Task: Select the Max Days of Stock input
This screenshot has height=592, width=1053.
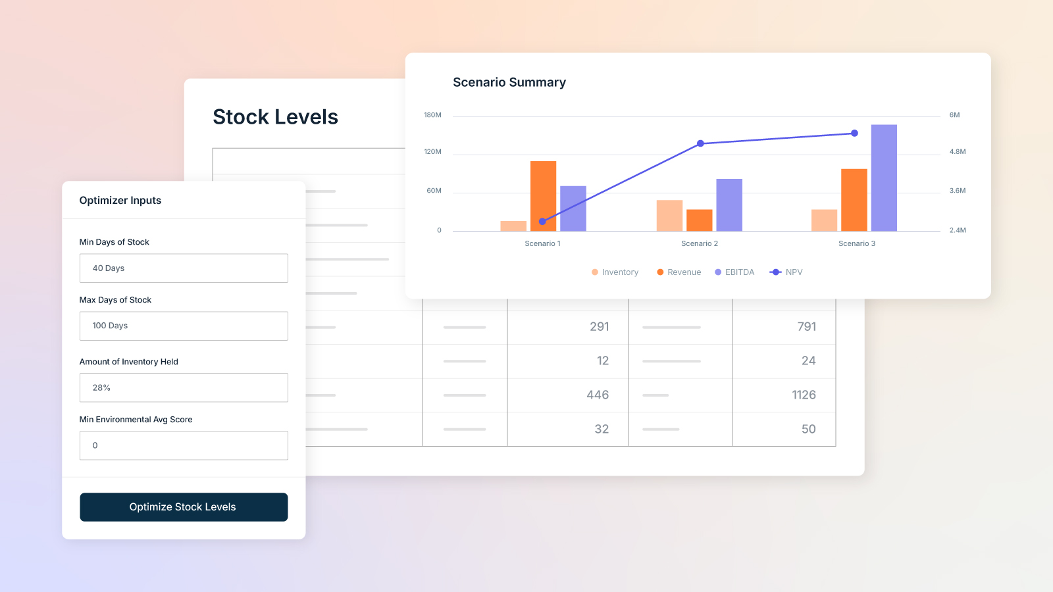Action: pyautogui.click(x=184, y=326)
